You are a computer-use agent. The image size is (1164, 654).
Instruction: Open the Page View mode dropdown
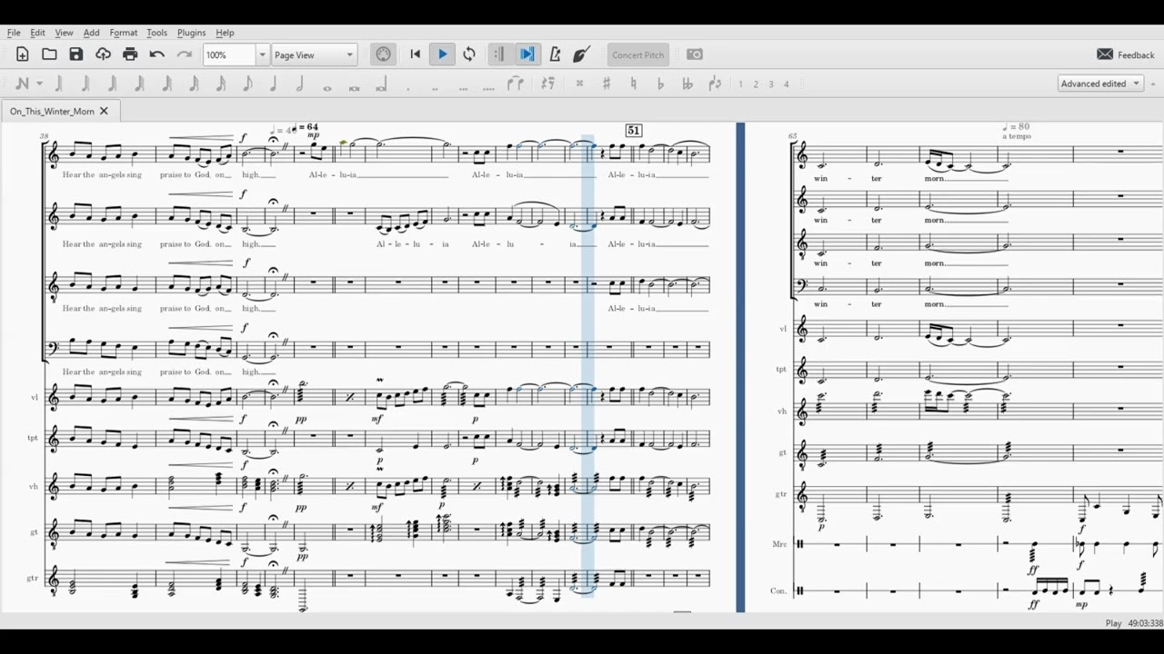coord(314,55)
